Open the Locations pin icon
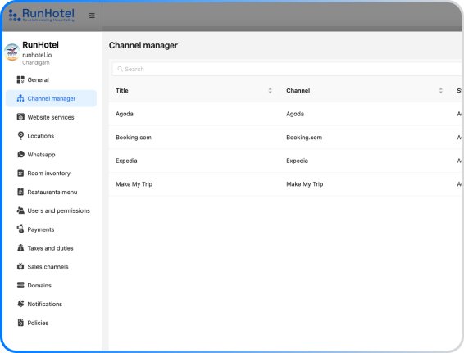Image resolution: width=464 pixels, height=353 pixels. (x=20, y=135)
